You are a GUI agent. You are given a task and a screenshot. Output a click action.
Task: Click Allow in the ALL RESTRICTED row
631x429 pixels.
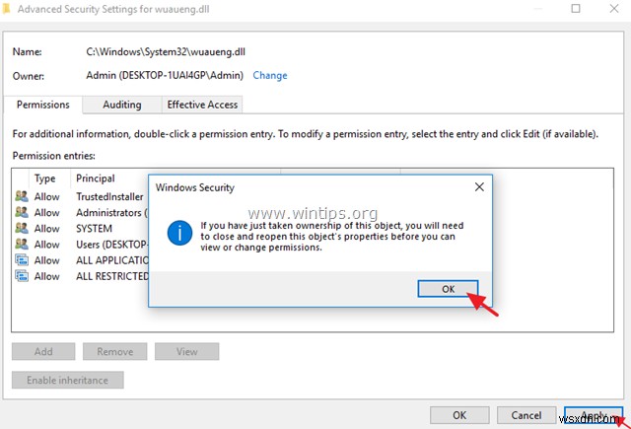click(46, 276)
